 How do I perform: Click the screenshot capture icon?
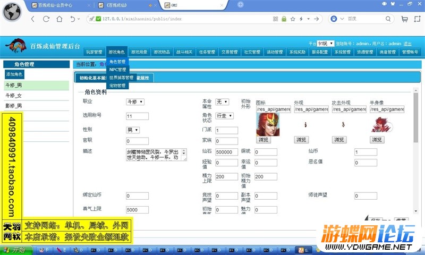(x=418, y=19)
